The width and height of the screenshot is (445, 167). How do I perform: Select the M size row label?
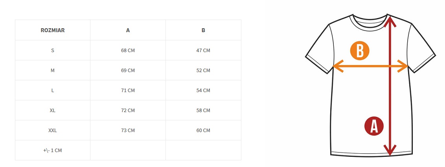click(53, 71)
